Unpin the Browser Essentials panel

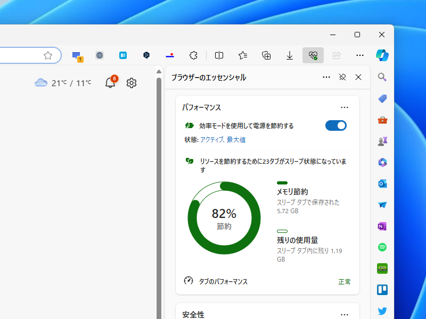tap(341, 77)
